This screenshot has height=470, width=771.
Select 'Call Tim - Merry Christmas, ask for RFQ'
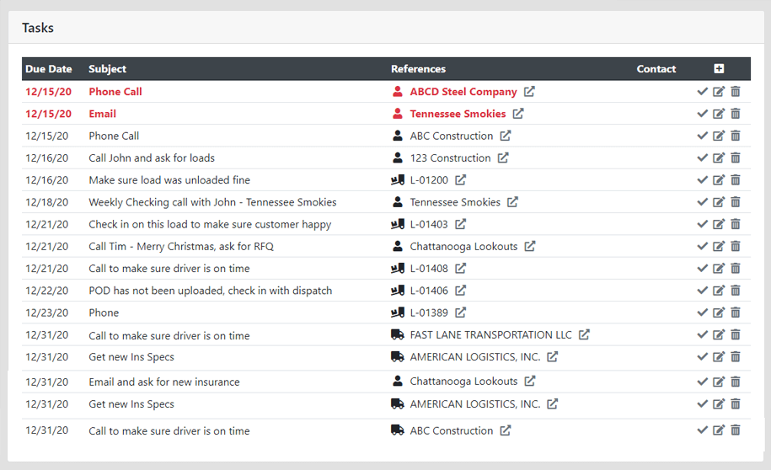coord(181,246)
